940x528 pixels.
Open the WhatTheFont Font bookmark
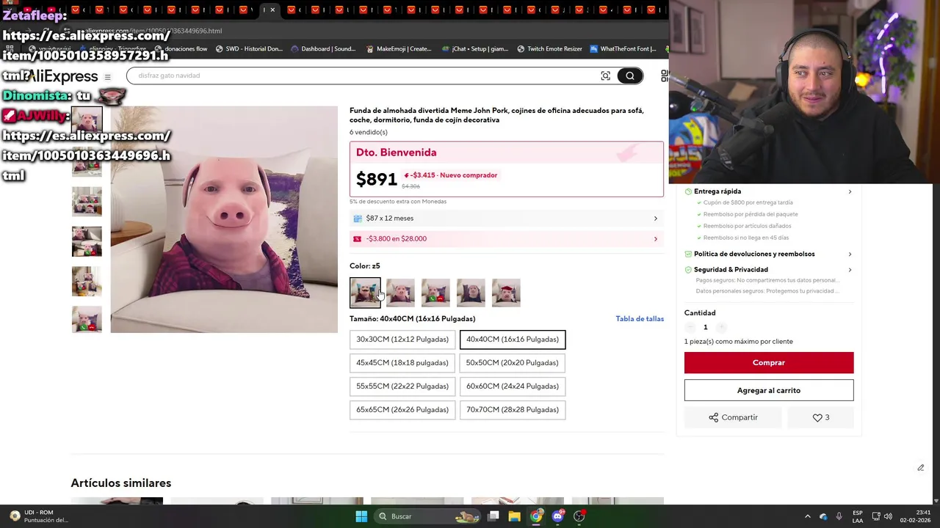pyautogui.click(x=623, y=49)
